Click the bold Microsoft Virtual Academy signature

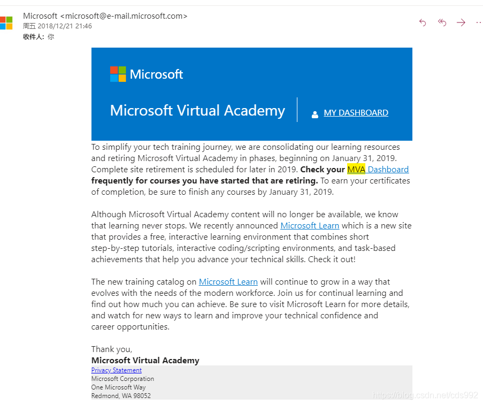pos(145,360)
